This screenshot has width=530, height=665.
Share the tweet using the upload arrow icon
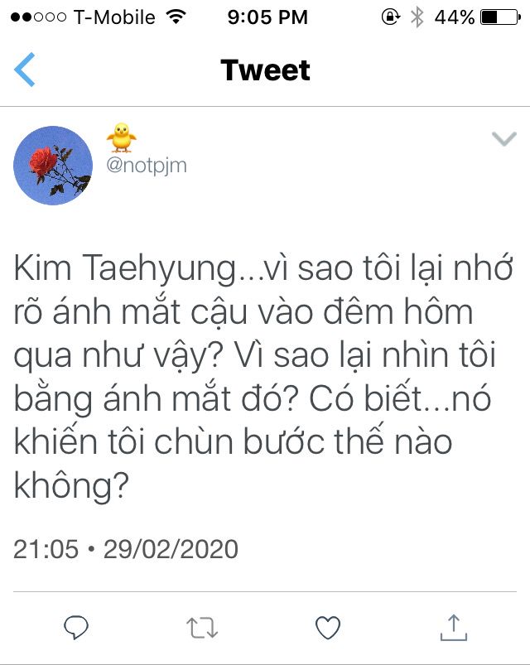point(454,627)
